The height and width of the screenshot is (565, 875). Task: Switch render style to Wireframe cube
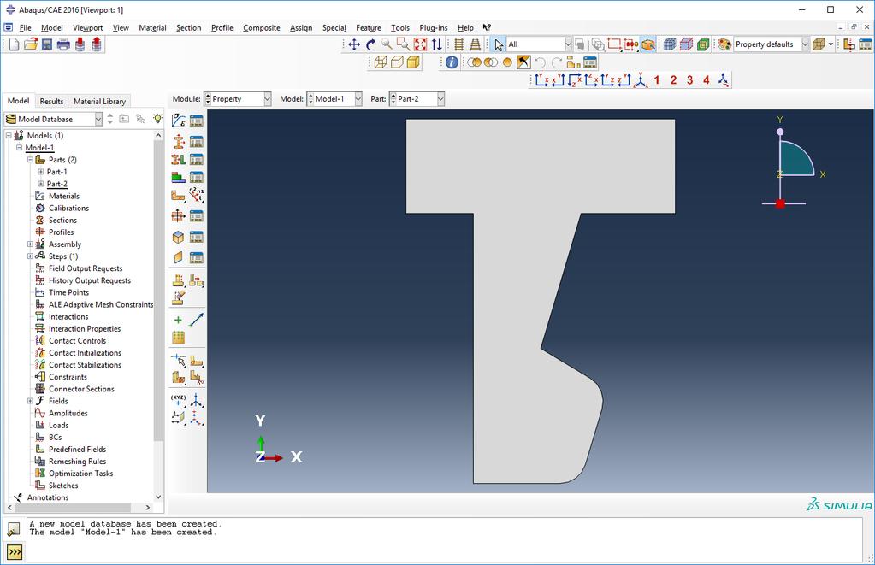pos(381,62)
